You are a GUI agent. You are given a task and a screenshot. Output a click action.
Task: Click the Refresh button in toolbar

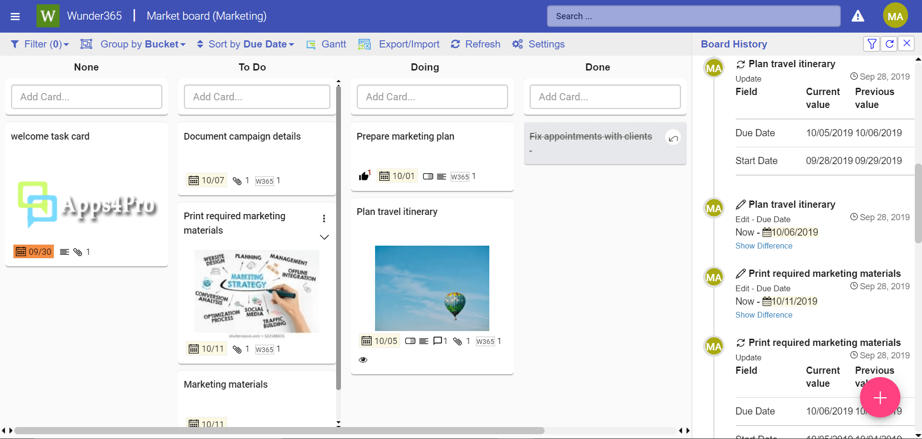click(475, 44)
